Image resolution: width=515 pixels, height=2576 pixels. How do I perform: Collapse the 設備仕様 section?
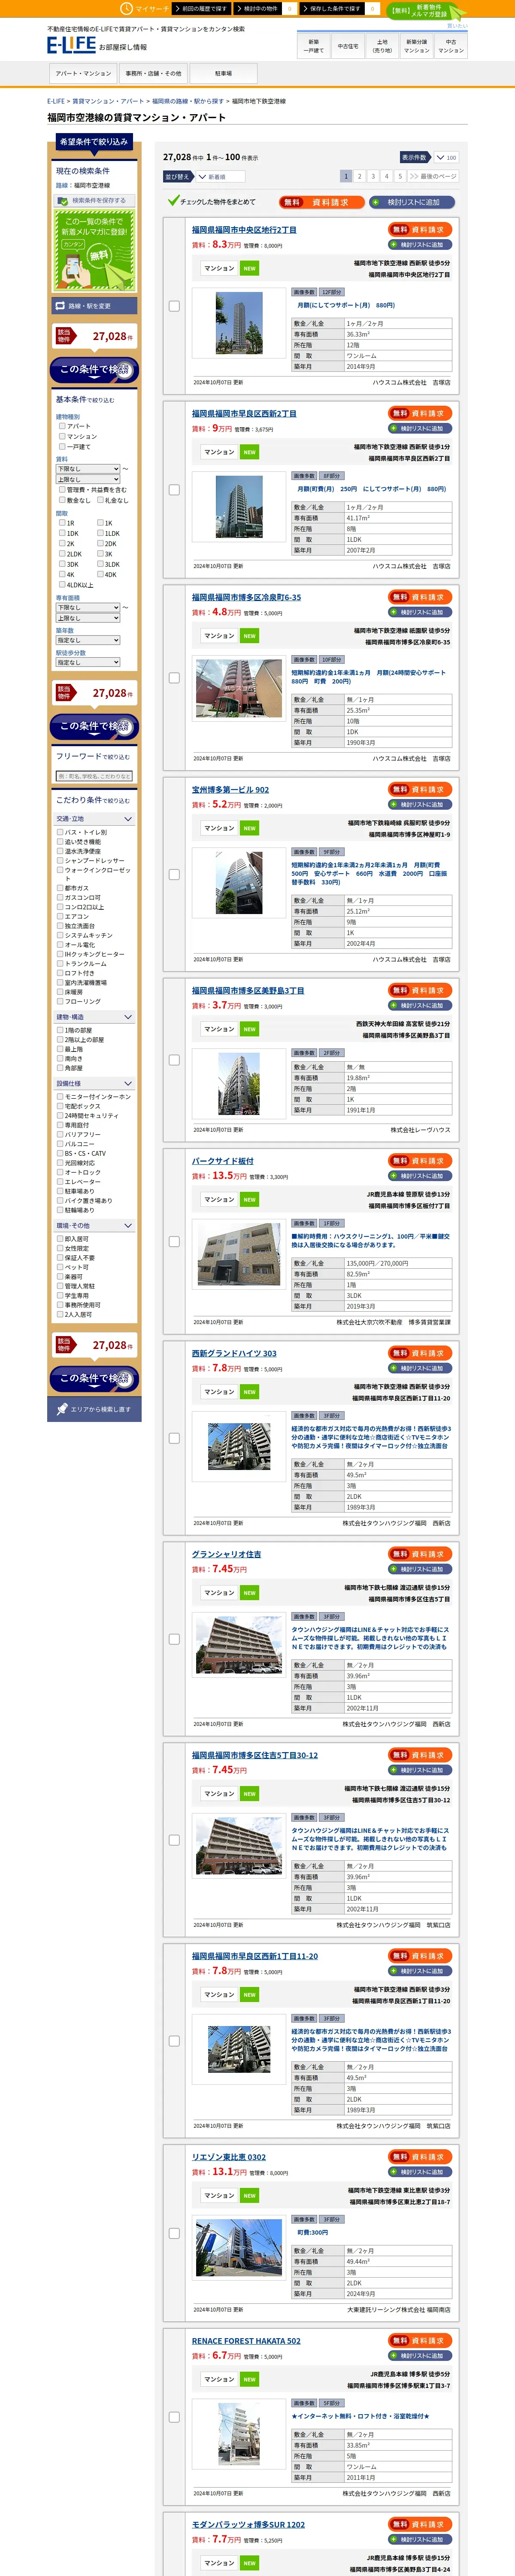[x=94, y=1083]
